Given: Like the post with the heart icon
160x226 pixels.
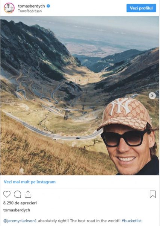Looking at the screenshot, I should tap(7, 194).
